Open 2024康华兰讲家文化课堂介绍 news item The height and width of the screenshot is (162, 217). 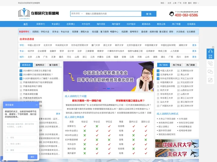coord(37,71)
